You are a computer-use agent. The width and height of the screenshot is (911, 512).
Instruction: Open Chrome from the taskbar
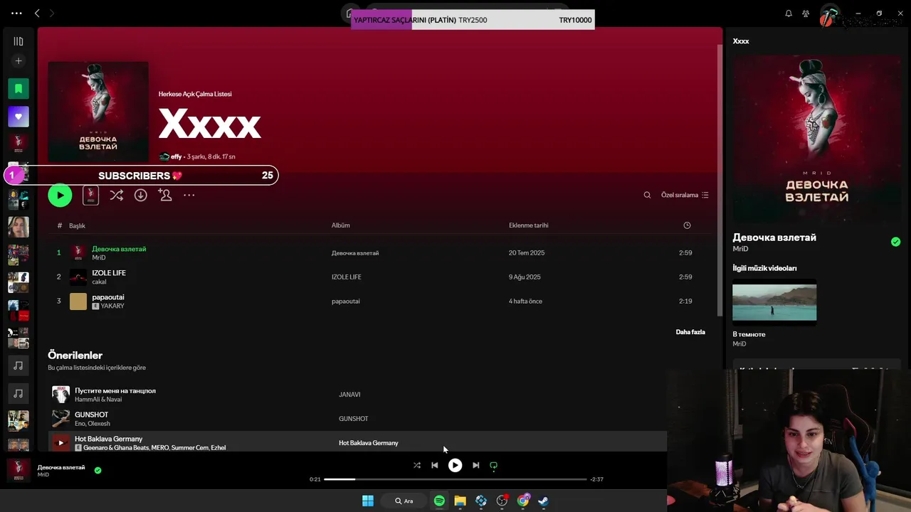tap(523, 501)
